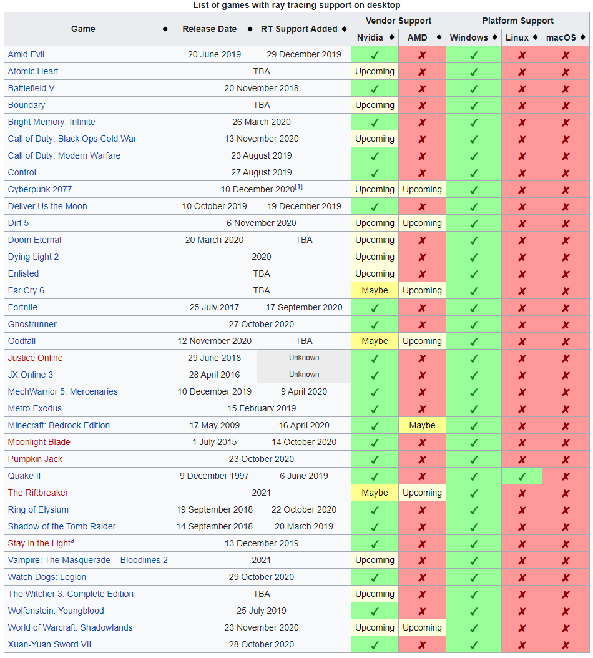Viewport: 593px width, 658px height.
Task: Click Dirt 5 AMD 'Upcoming' cell
Action: [x=422, y=223]
